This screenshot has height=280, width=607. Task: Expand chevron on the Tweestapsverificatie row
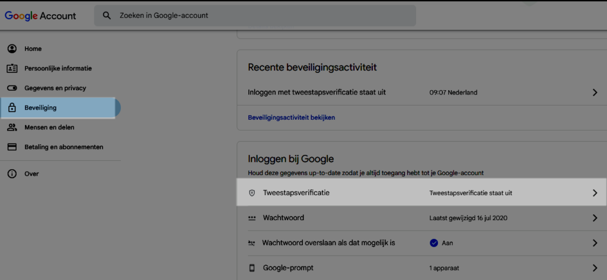point(595,193)
